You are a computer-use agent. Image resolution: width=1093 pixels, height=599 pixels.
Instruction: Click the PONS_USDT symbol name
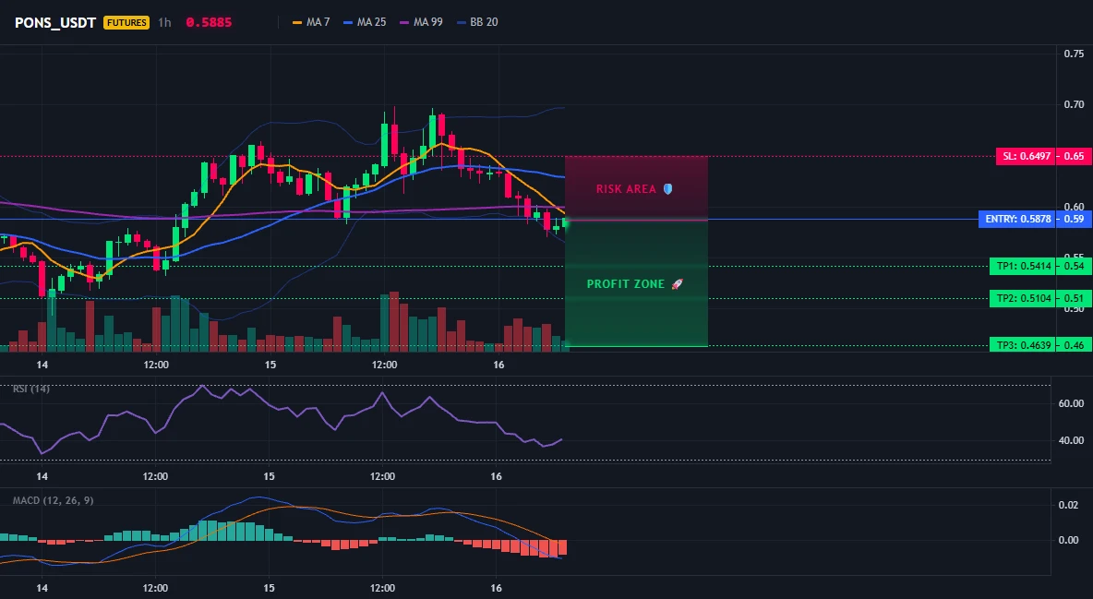(x=55, y=22)
